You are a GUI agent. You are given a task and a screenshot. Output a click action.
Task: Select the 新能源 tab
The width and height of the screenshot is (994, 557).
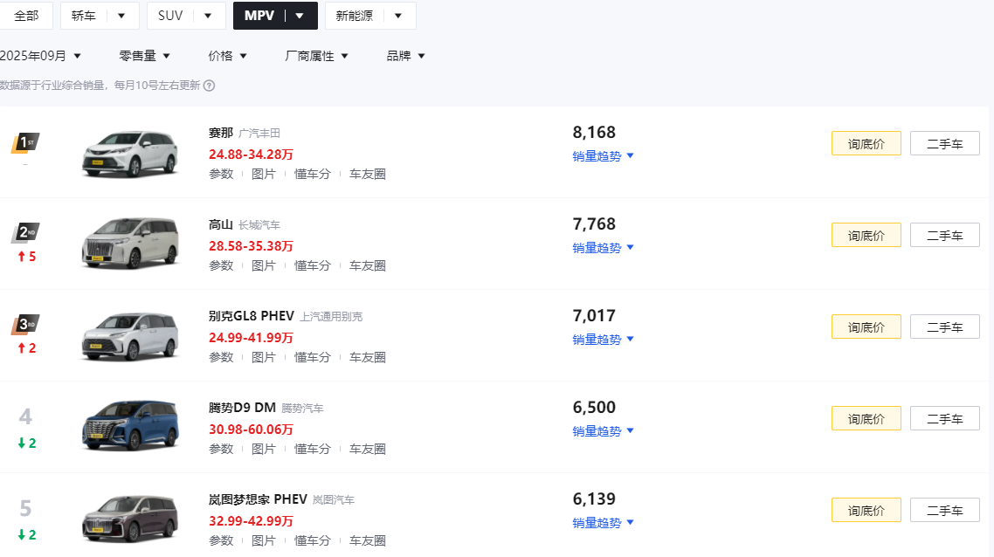[x=370, y=16]
